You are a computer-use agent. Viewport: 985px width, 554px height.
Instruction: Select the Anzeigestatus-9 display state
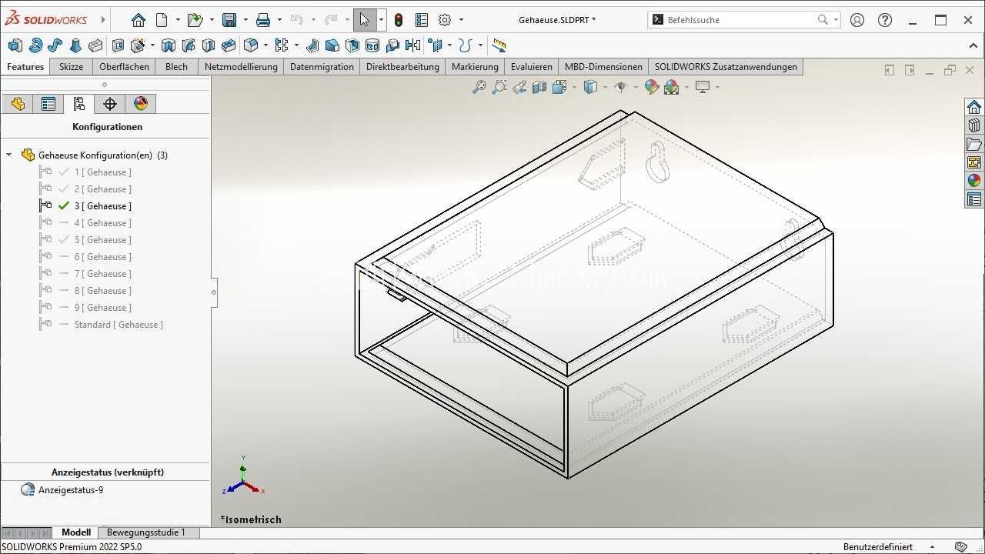(x=71, y=490)
